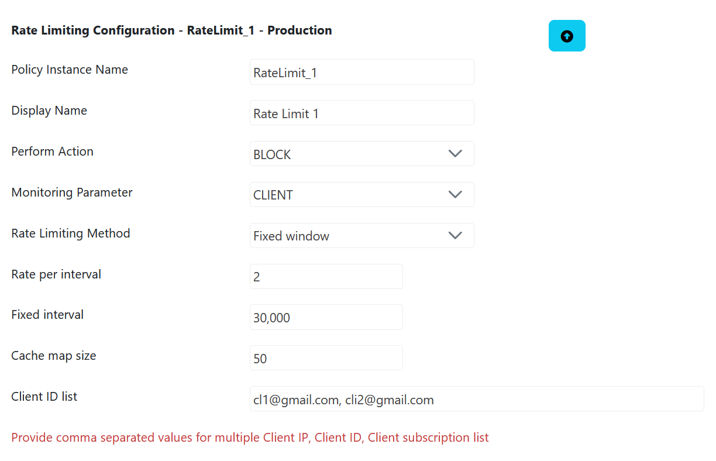Screen dimensions: 716x461
Task: Click the Perform Action label
Action: click(x=53, y=152)
